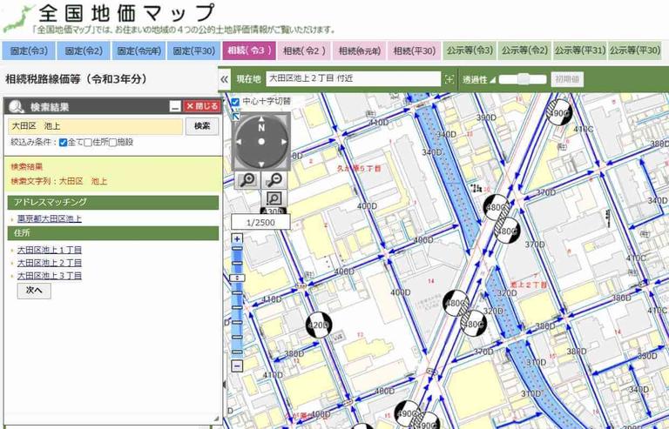Screen dimensions: 669x429
Task: Switch to 固定(平30) tab
Action: click(x=193, y=50)
